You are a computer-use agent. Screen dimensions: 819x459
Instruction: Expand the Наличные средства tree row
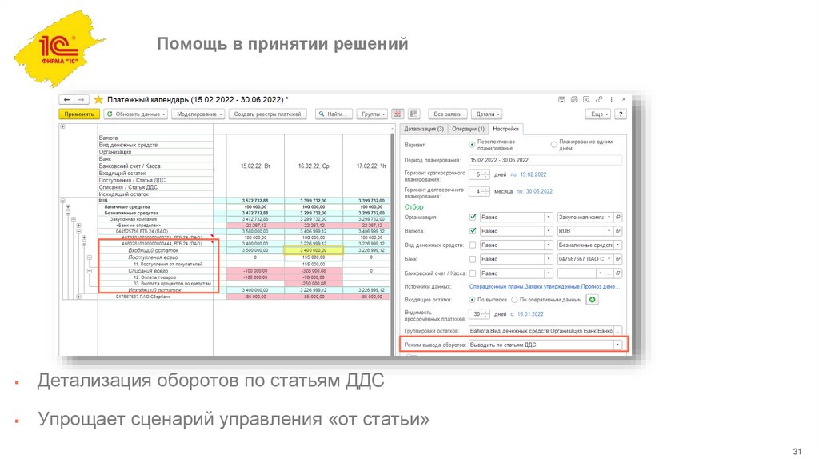coord(68,207)
